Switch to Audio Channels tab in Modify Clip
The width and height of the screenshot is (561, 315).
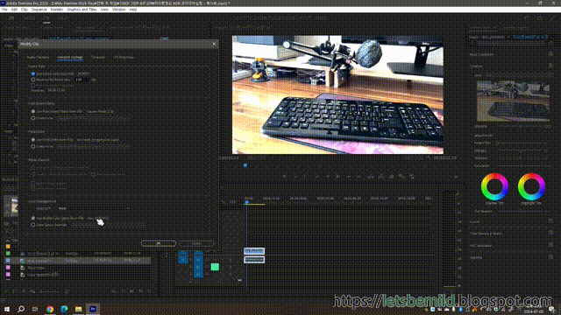click(x=38, y=57)
